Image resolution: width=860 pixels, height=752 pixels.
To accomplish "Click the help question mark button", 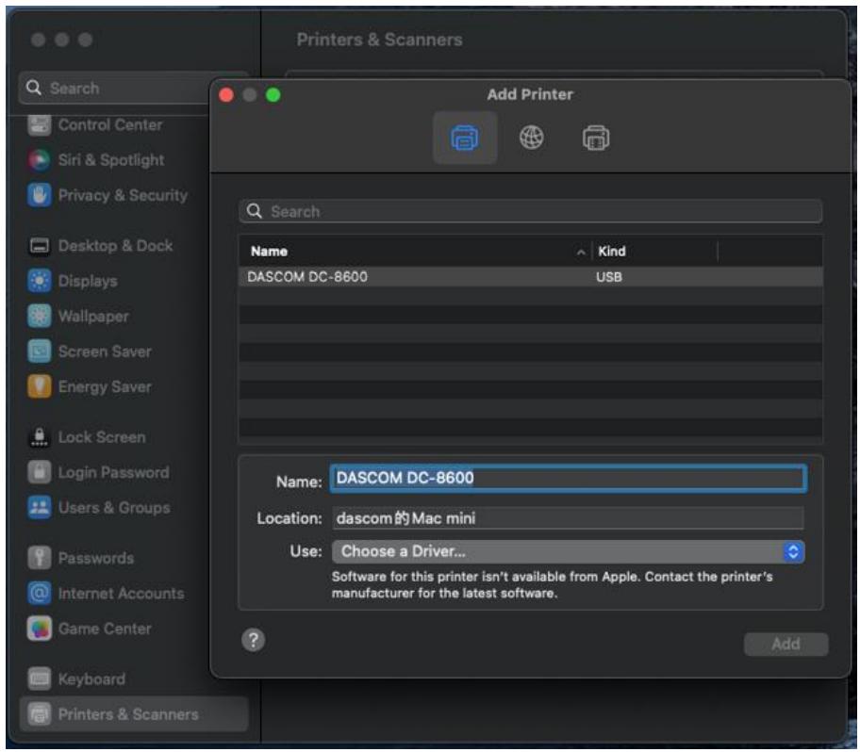I will pos(253,640).
